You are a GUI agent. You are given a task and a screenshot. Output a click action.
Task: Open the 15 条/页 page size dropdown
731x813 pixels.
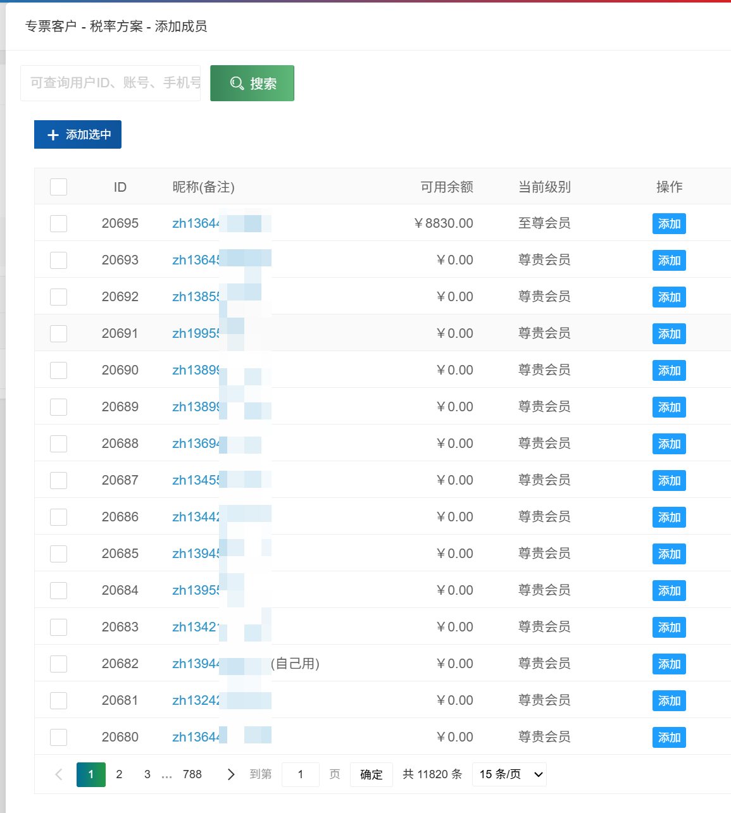pyautogui.click(x=509, y=774)
